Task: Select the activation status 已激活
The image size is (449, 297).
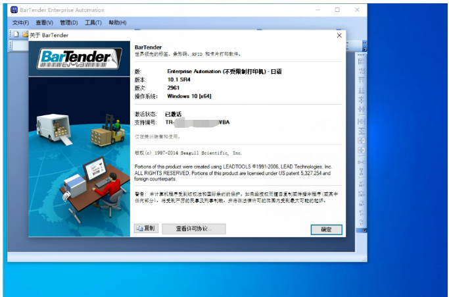Action: tap(174, 114)
